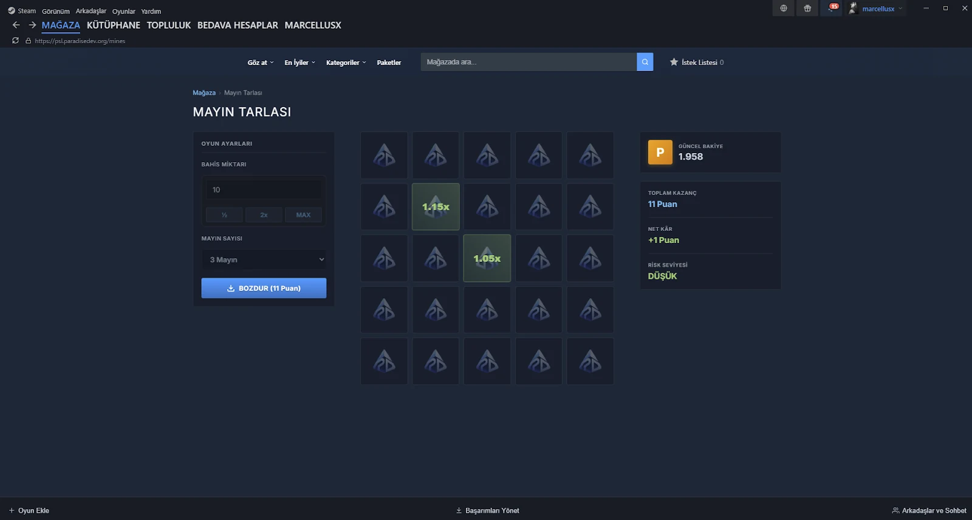This screenshot has height=520, width=972.
Task: Click the BOZDUR (11 Puan) button
Action: (264, 288)
